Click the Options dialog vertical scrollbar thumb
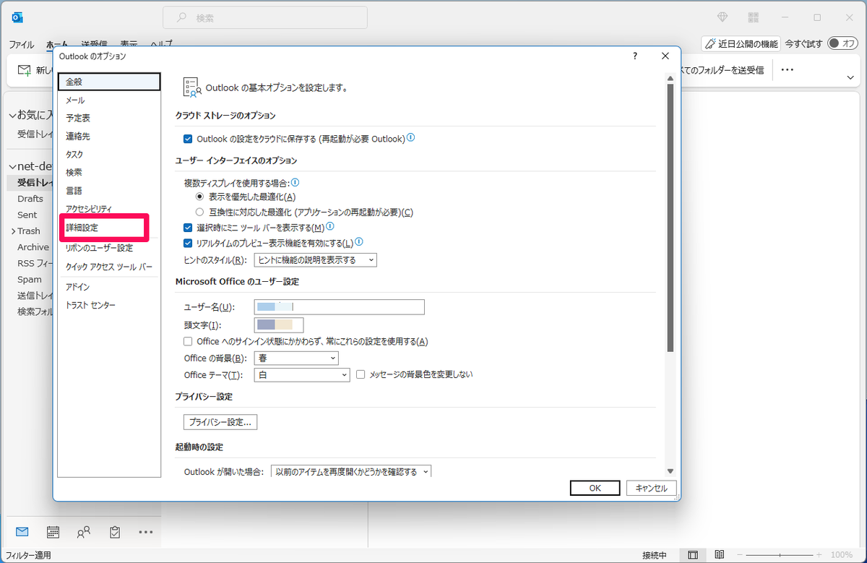867x563 pixels. pyautogui.click(x=670, y=218)
